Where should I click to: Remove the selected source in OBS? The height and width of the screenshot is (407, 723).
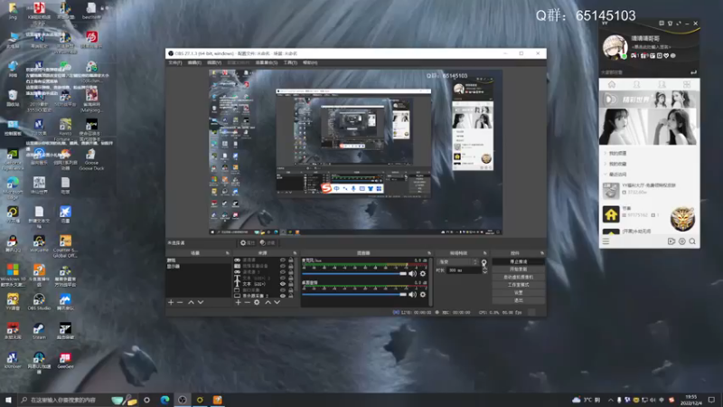247,302
